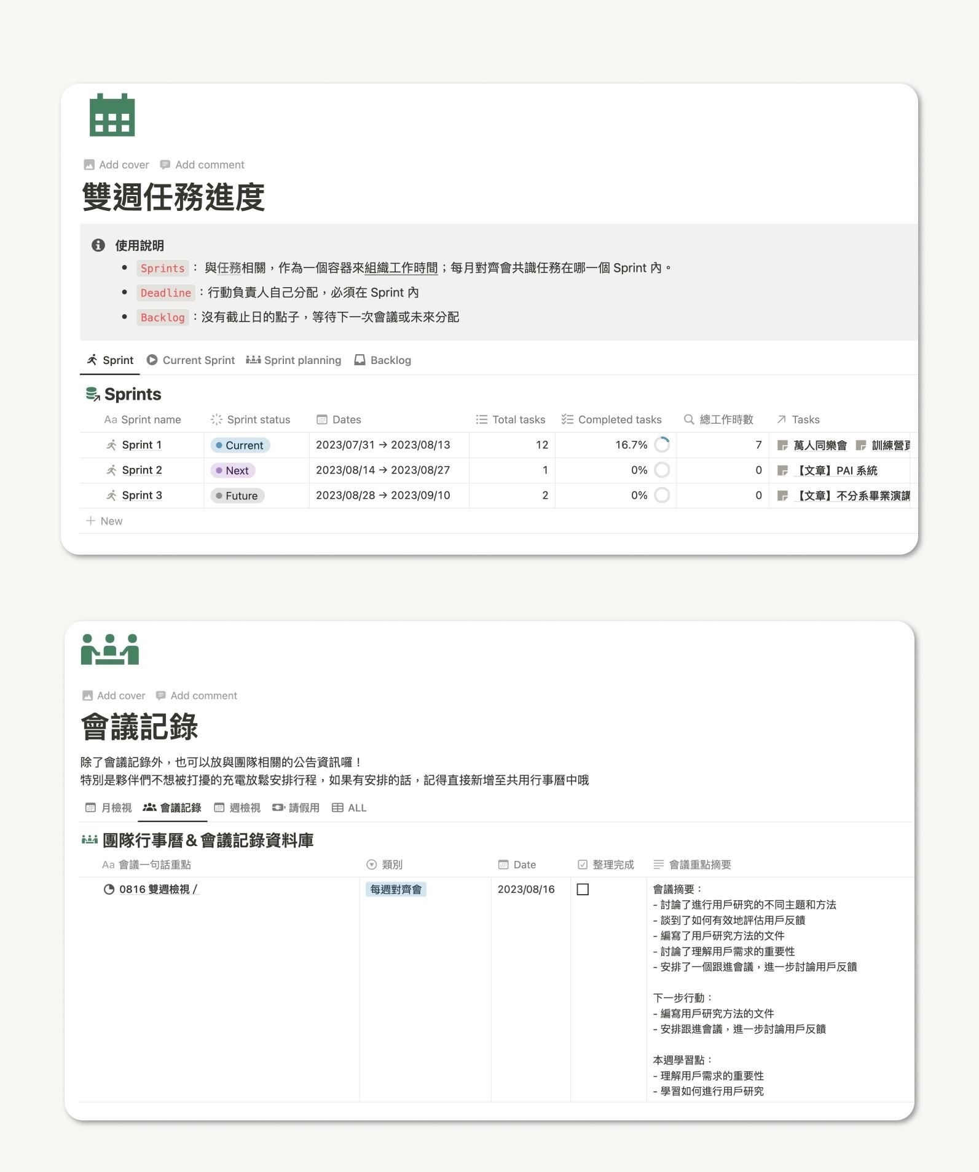Viewport: 979px width, 1172px height.
Task: Click the 2023/08/16 date cell
Action: coord(526,889)
